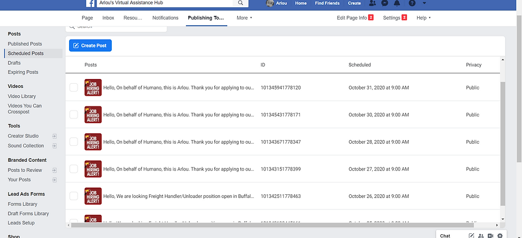Open Draft Forms Library in sidebar
This screenshot has width=522, height=238.
click(x=28, y=214)
